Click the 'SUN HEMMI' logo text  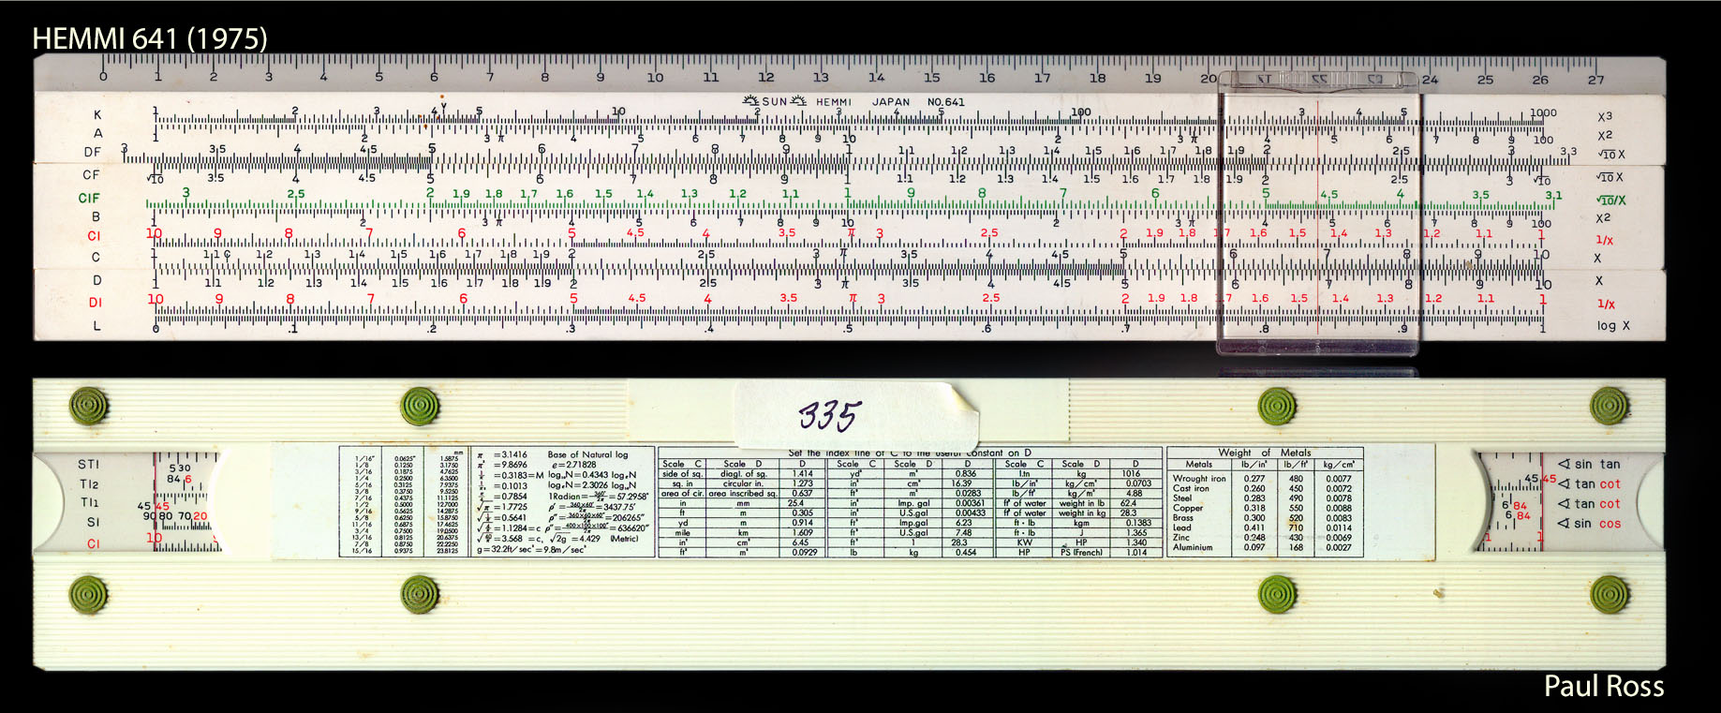click(796, 101)
